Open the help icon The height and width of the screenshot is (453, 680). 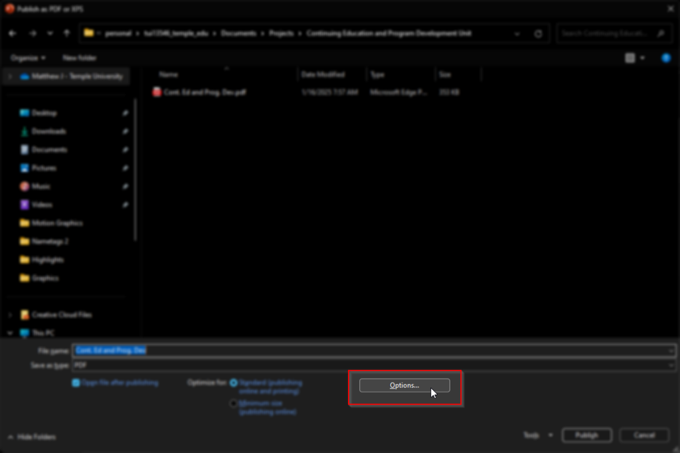coord(665,58)
